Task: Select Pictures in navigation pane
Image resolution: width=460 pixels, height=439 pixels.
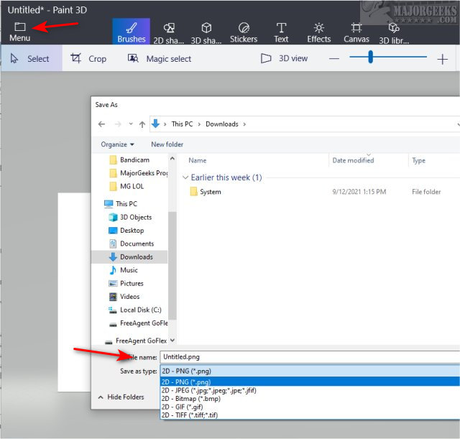Action: tap(126, 283)
